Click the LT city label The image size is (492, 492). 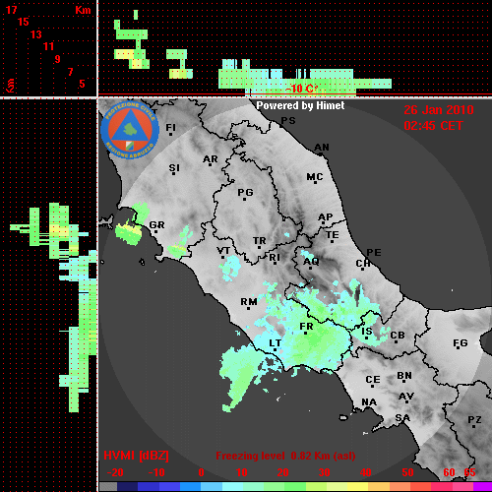click(275, 343)
